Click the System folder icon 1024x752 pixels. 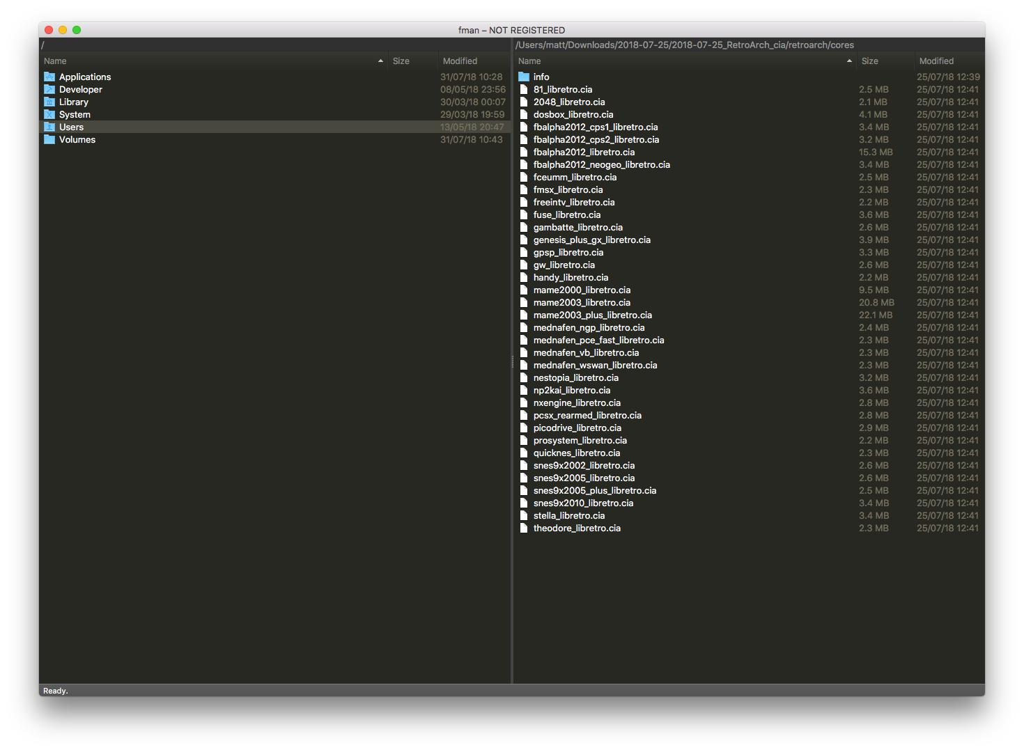[x=49, y=114]
